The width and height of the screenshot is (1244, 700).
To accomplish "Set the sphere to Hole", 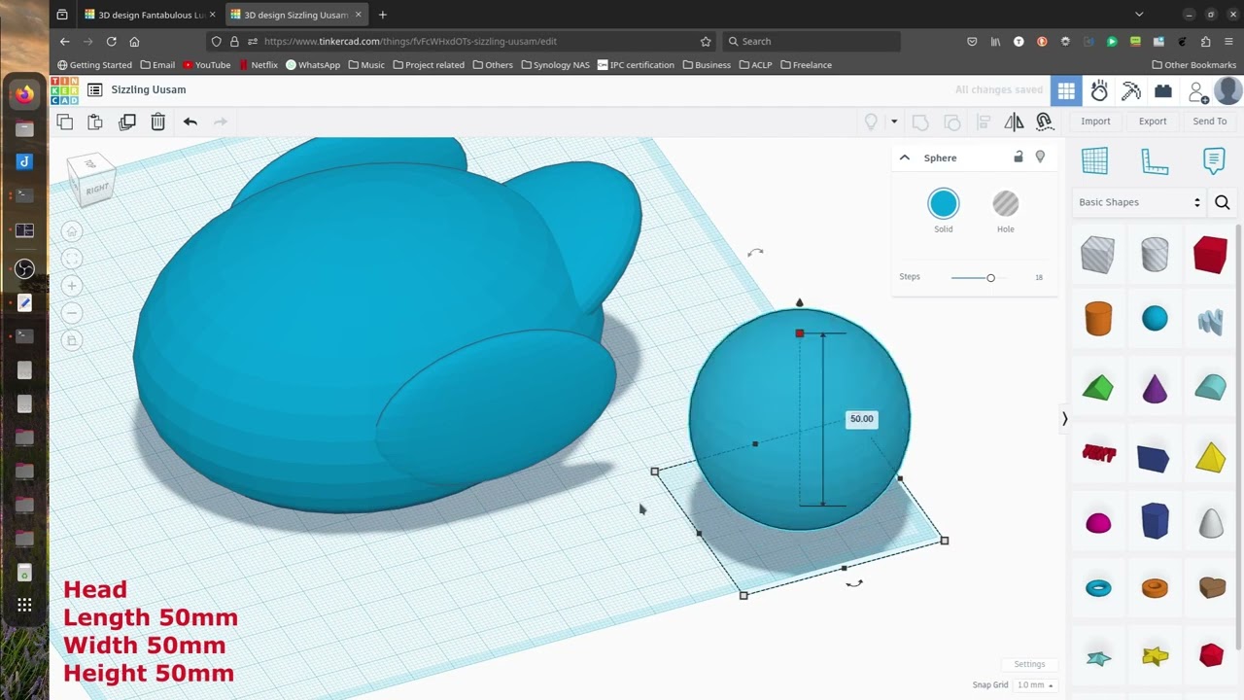I will click(1005, 211).
